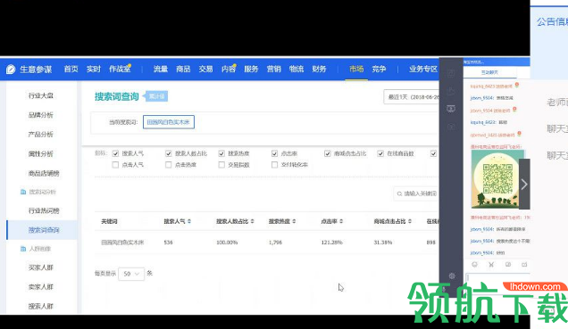Click the video screen icon in dark sidebar

(x=451, y=109)
